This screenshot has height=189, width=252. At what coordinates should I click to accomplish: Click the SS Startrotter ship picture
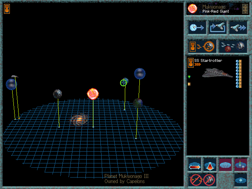217,73
